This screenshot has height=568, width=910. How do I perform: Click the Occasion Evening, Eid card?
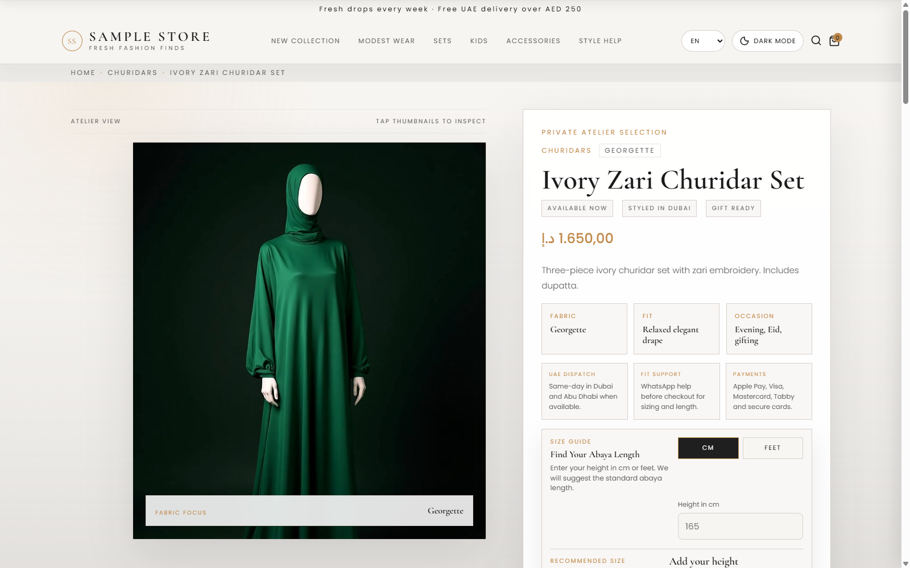point(769,329)
